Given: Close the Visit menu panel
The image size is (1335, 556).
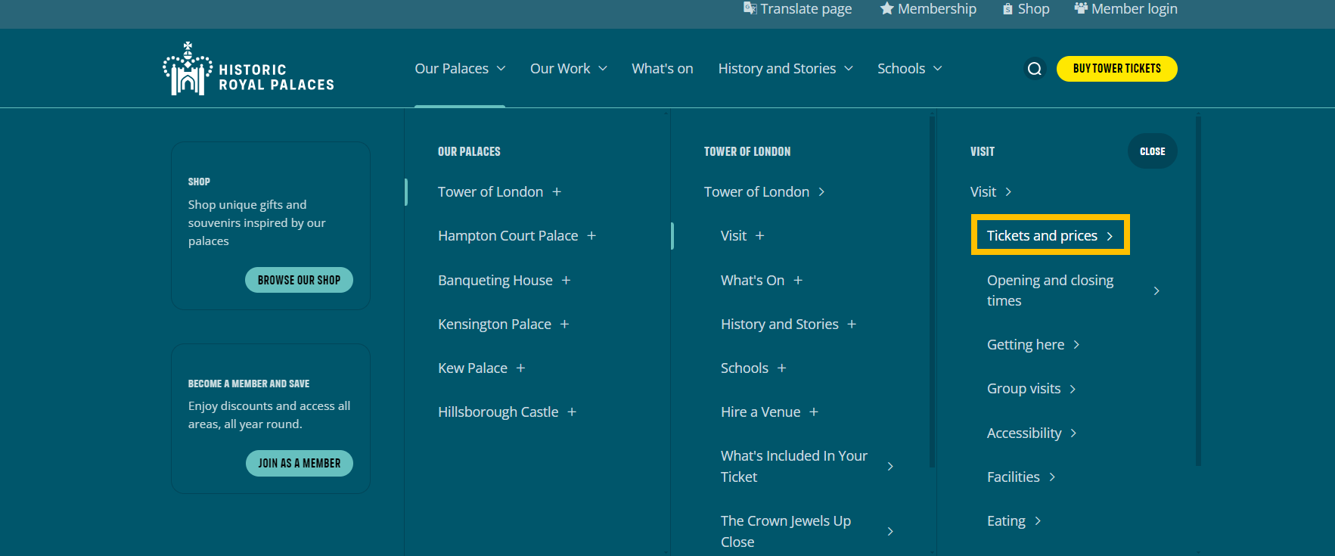Looking at the screenshot, I should (x=1152, y=151).
